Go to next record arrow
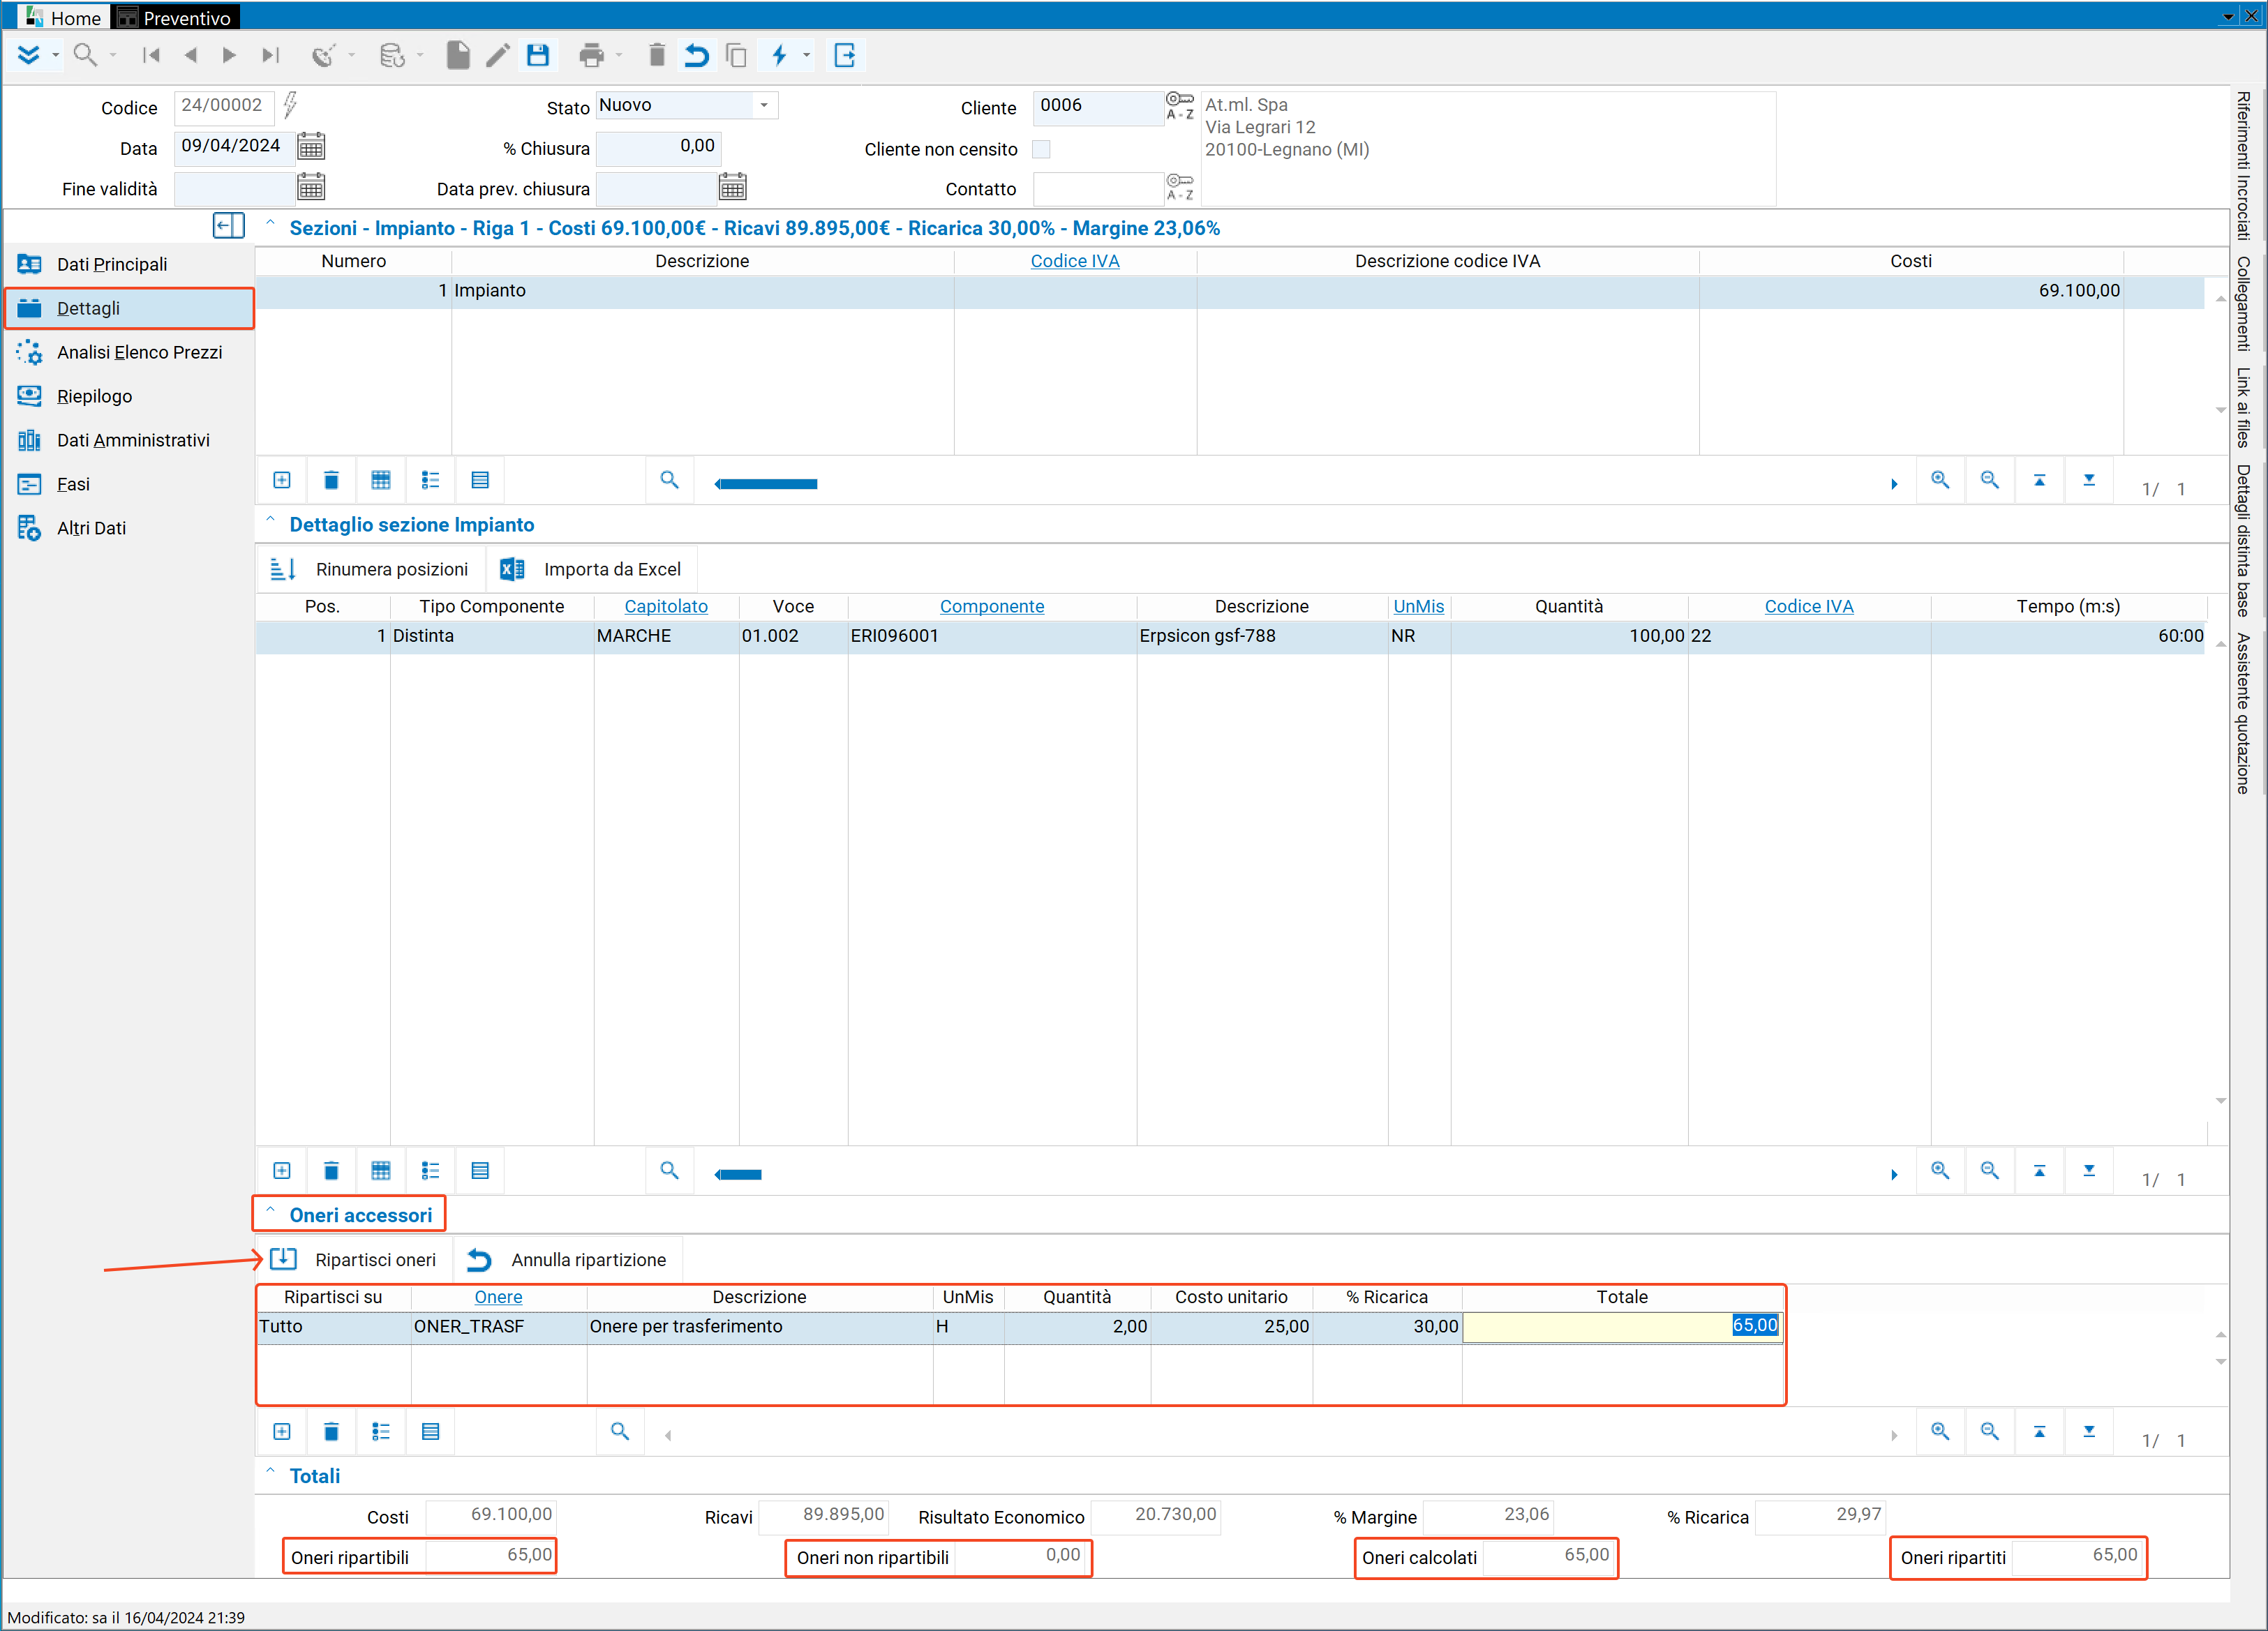 coord(230,55)
